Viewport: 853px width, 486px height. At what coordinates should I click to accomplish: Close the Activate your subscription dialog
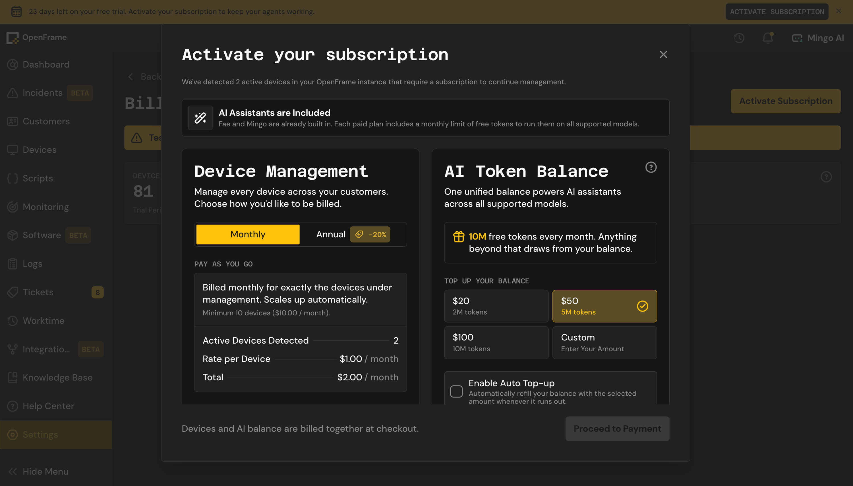coord(663,54)
